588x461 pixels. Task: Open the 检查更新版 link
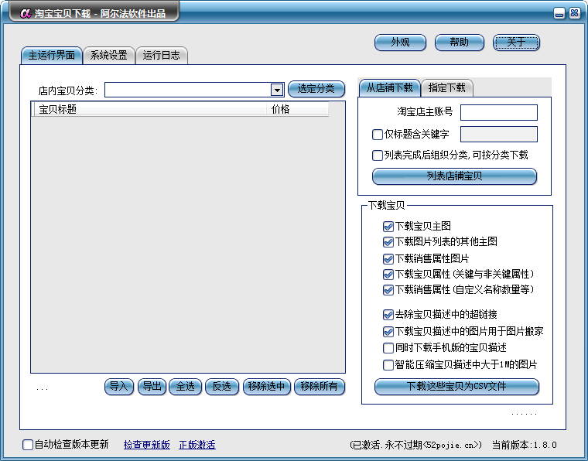click(x=147, y=445)
